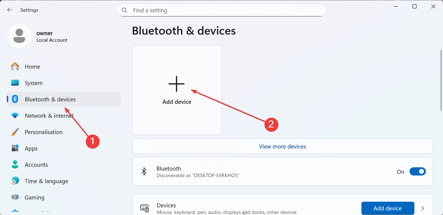This screenshot has width=443, height=215.
Task: Click the vertical scrollbar on right
Action: 441,80
